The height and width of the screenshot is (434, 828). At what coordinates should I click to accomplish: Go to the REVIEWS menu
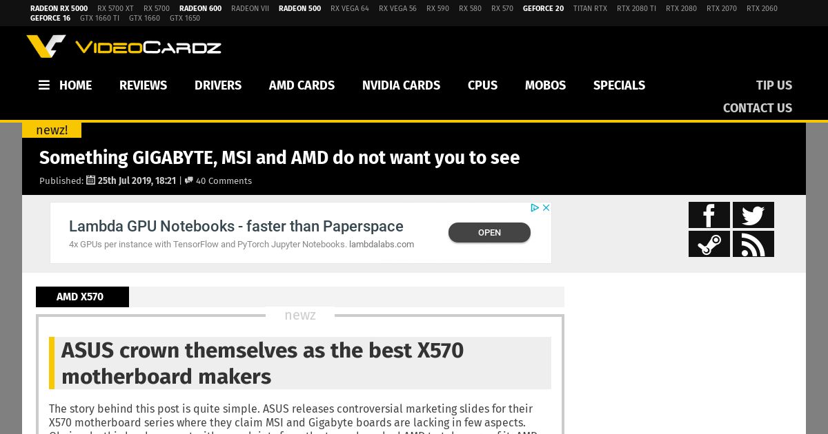point(143,85)
